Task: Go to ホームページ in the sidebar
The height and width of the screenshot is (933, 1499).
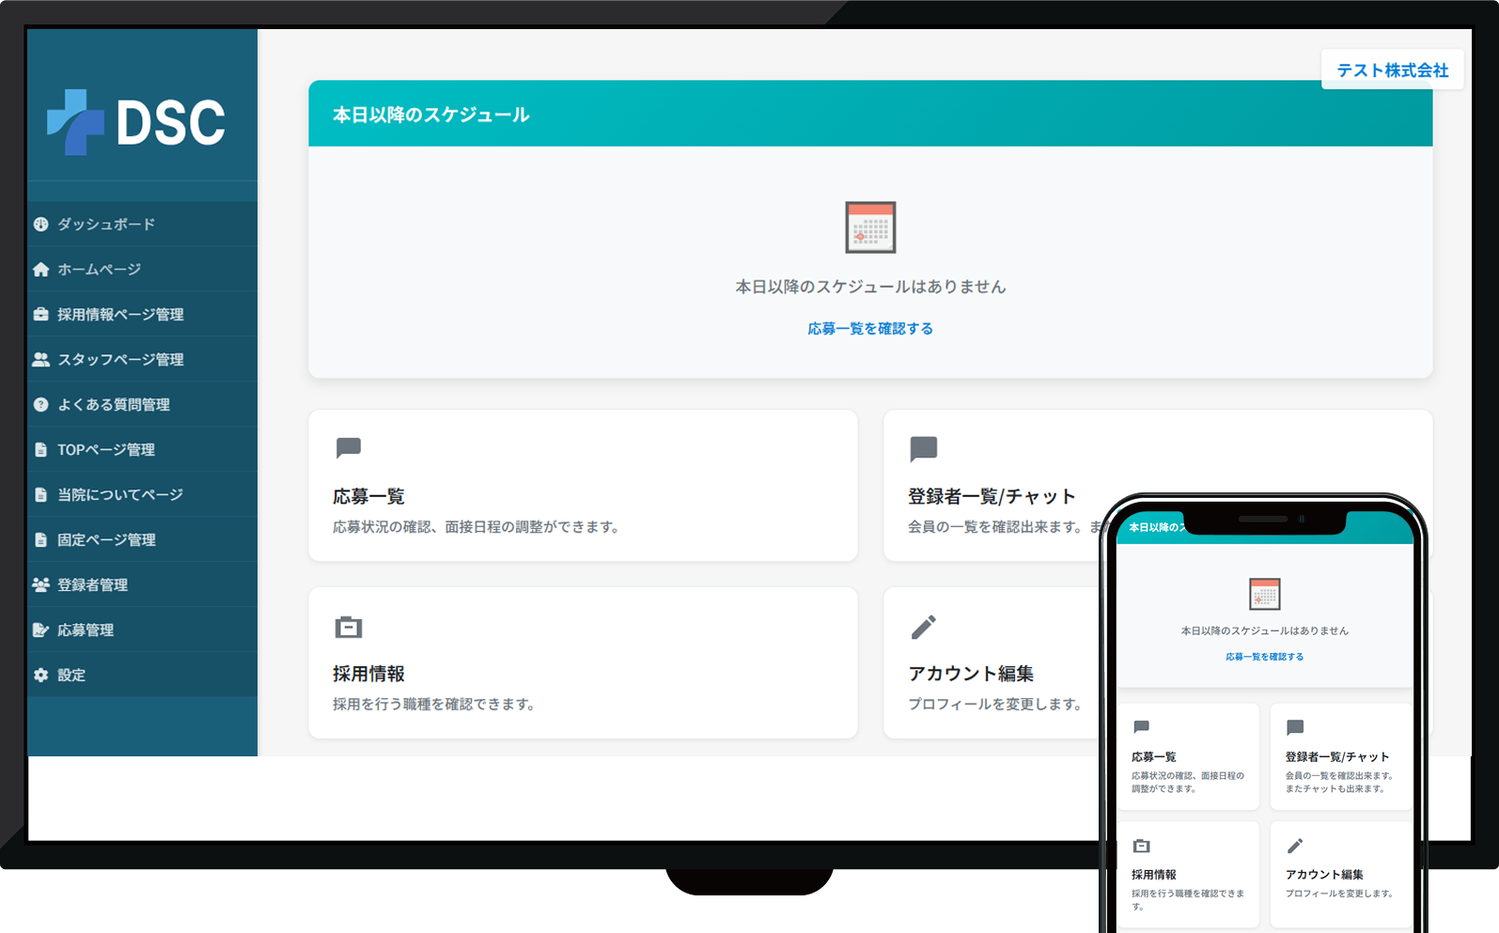Action: (x=142, y=270)
